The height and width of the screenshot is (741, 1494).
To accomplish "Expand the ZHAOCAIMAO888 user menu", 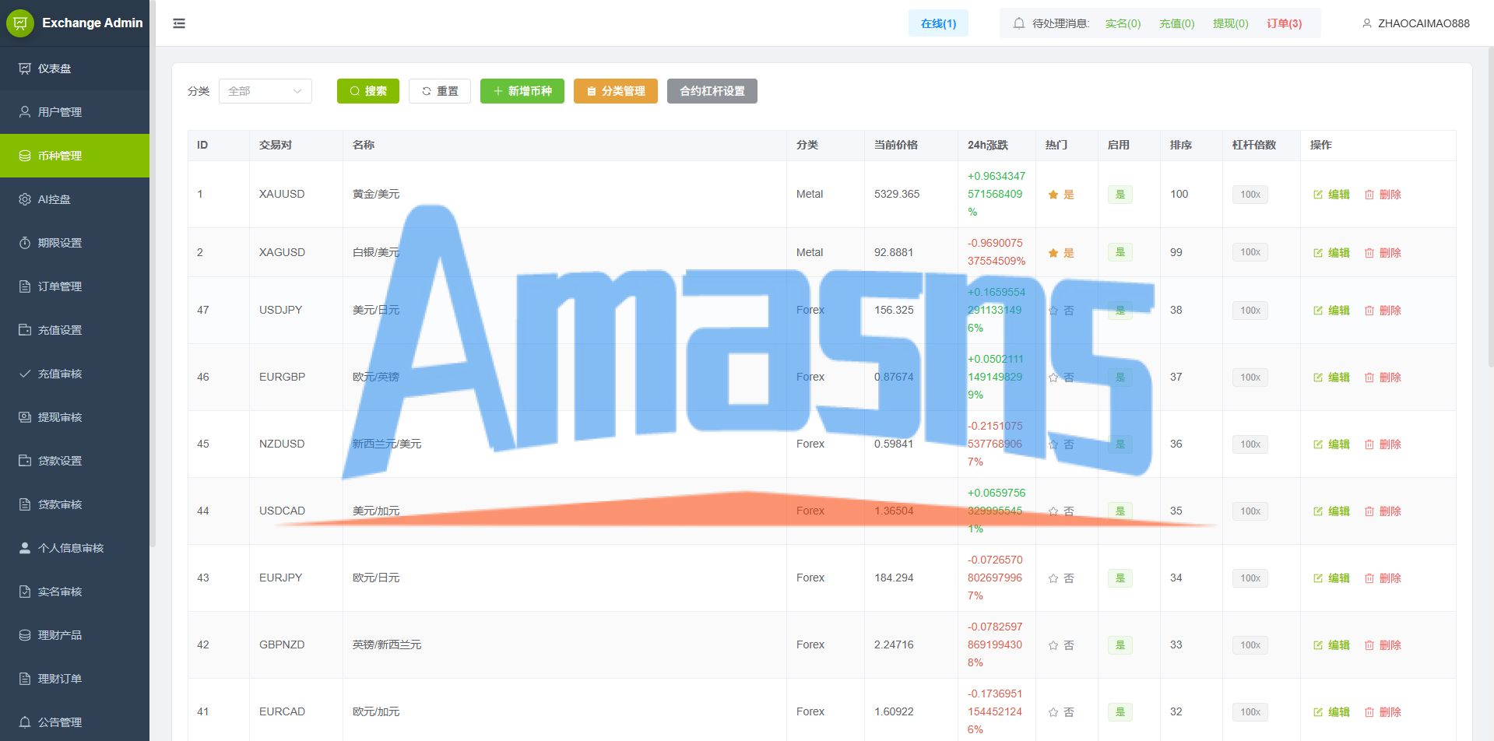I will (x=1416, y=23).
